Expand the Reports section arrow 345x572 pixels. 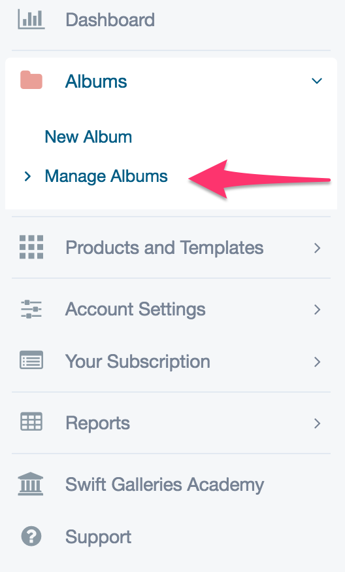318,423
